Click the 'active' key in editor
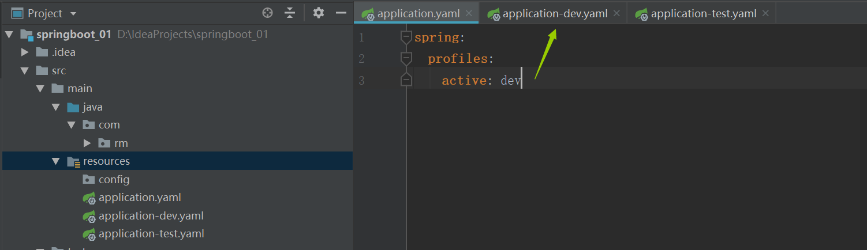 (x=464, y=81)
